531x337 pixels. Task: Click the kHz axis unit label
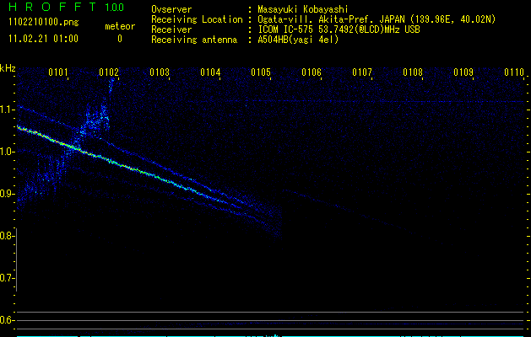click(x=8, y=68)
